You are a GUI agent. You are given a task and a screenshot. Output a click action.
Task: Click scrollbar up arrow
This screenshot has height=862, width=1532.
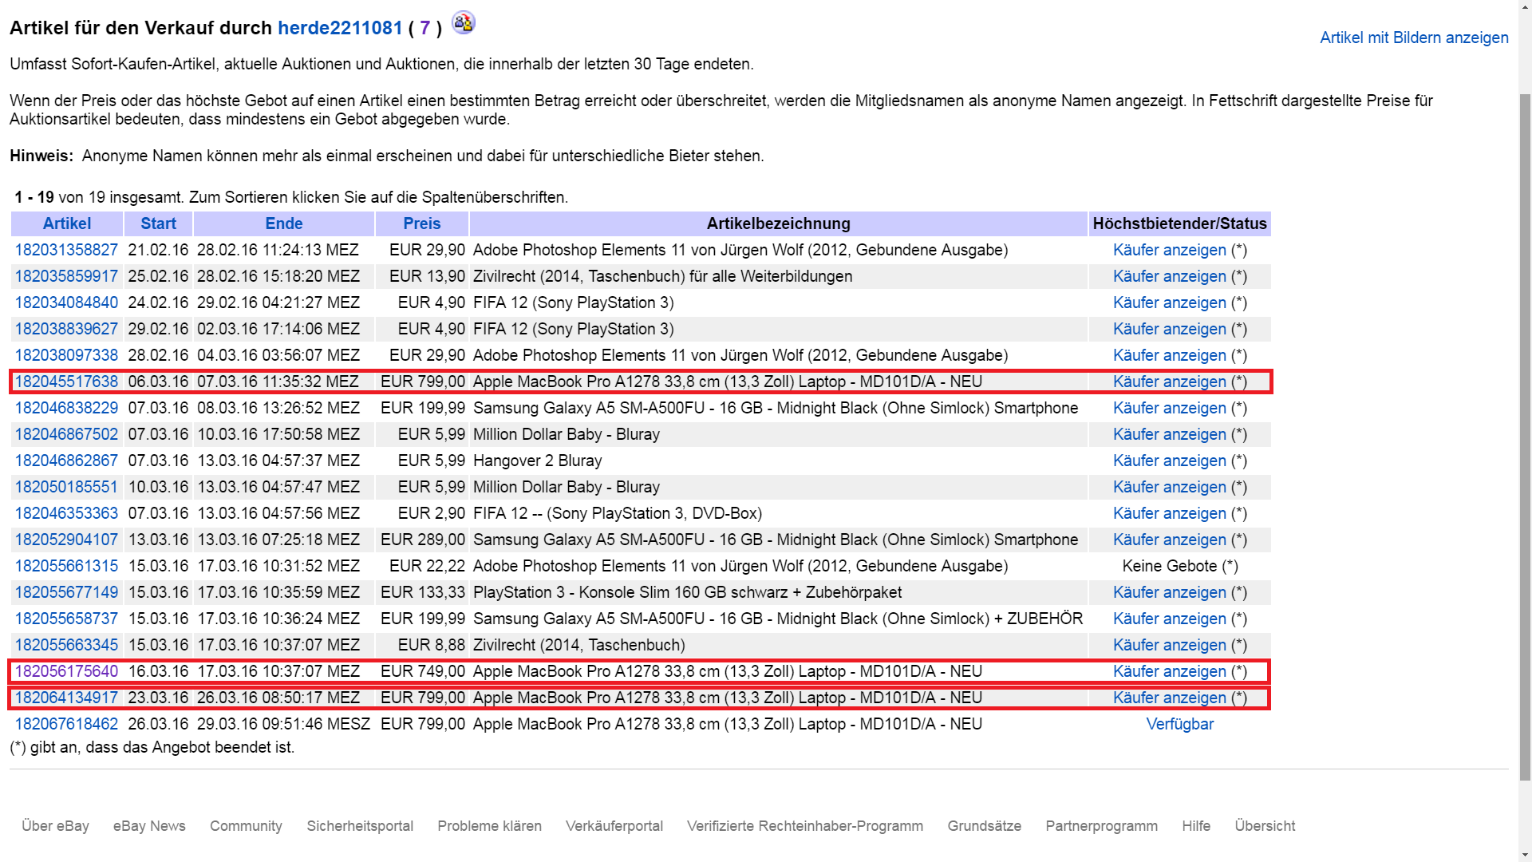[1525, 6]
